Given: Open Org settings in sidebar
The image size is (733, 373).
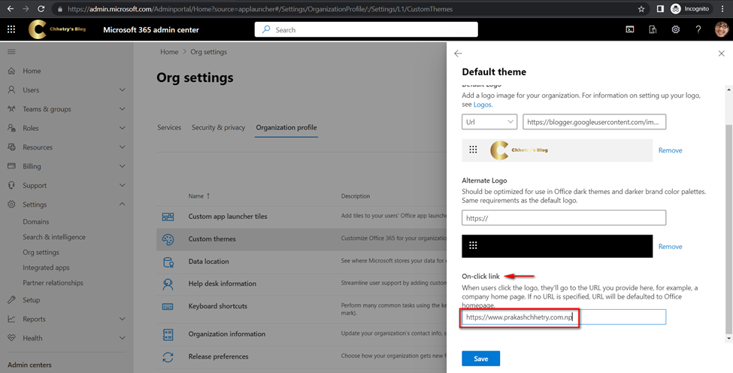Looking at the screenshot, I should [x=41, y=253].
